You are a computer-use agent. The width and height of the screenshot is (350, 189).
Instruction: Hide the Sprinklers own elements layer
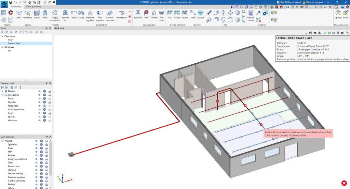(36, 144)
